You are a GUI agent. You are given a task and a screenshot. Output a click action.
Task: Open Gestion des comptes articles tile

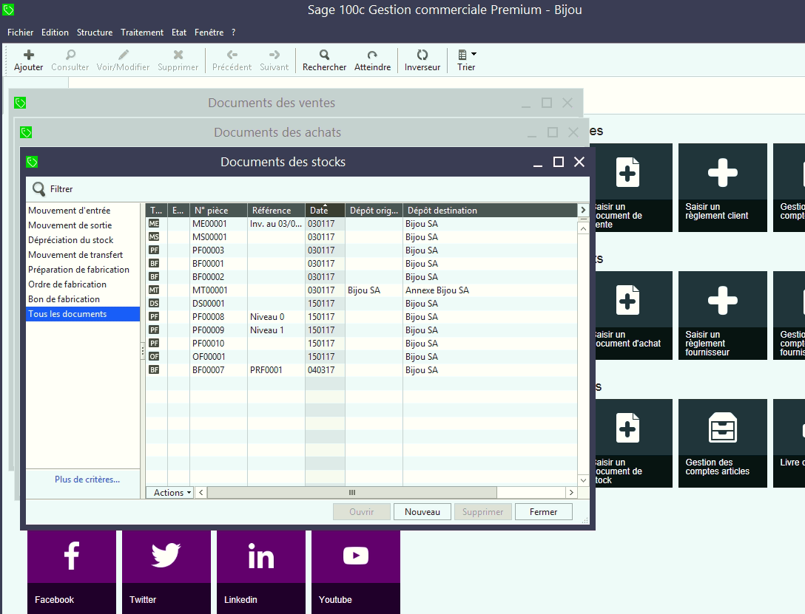point(723,443)
